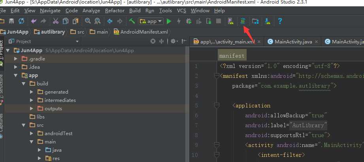This screenshot has width=364, height=162.
Task: Open Project panel gear settings
Action: (x=174, y=41)
